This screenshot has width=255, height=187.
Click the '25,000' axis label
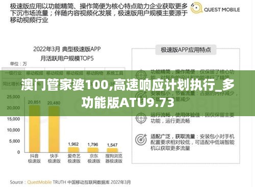click(x=13, y=97)
